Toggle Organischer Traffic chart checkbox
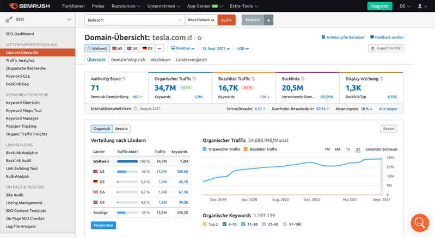Image resolution: width=435 pixels, height=238 pixels. 205,149
